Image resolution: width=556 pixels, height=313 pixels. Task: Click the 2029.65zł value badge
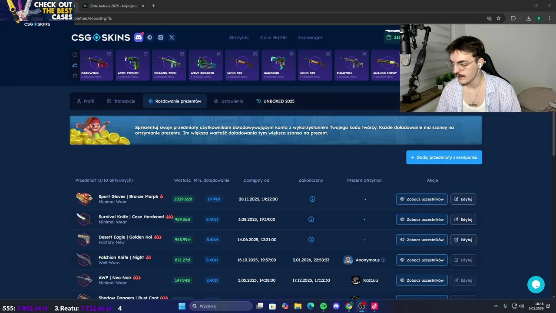point(183,199)
